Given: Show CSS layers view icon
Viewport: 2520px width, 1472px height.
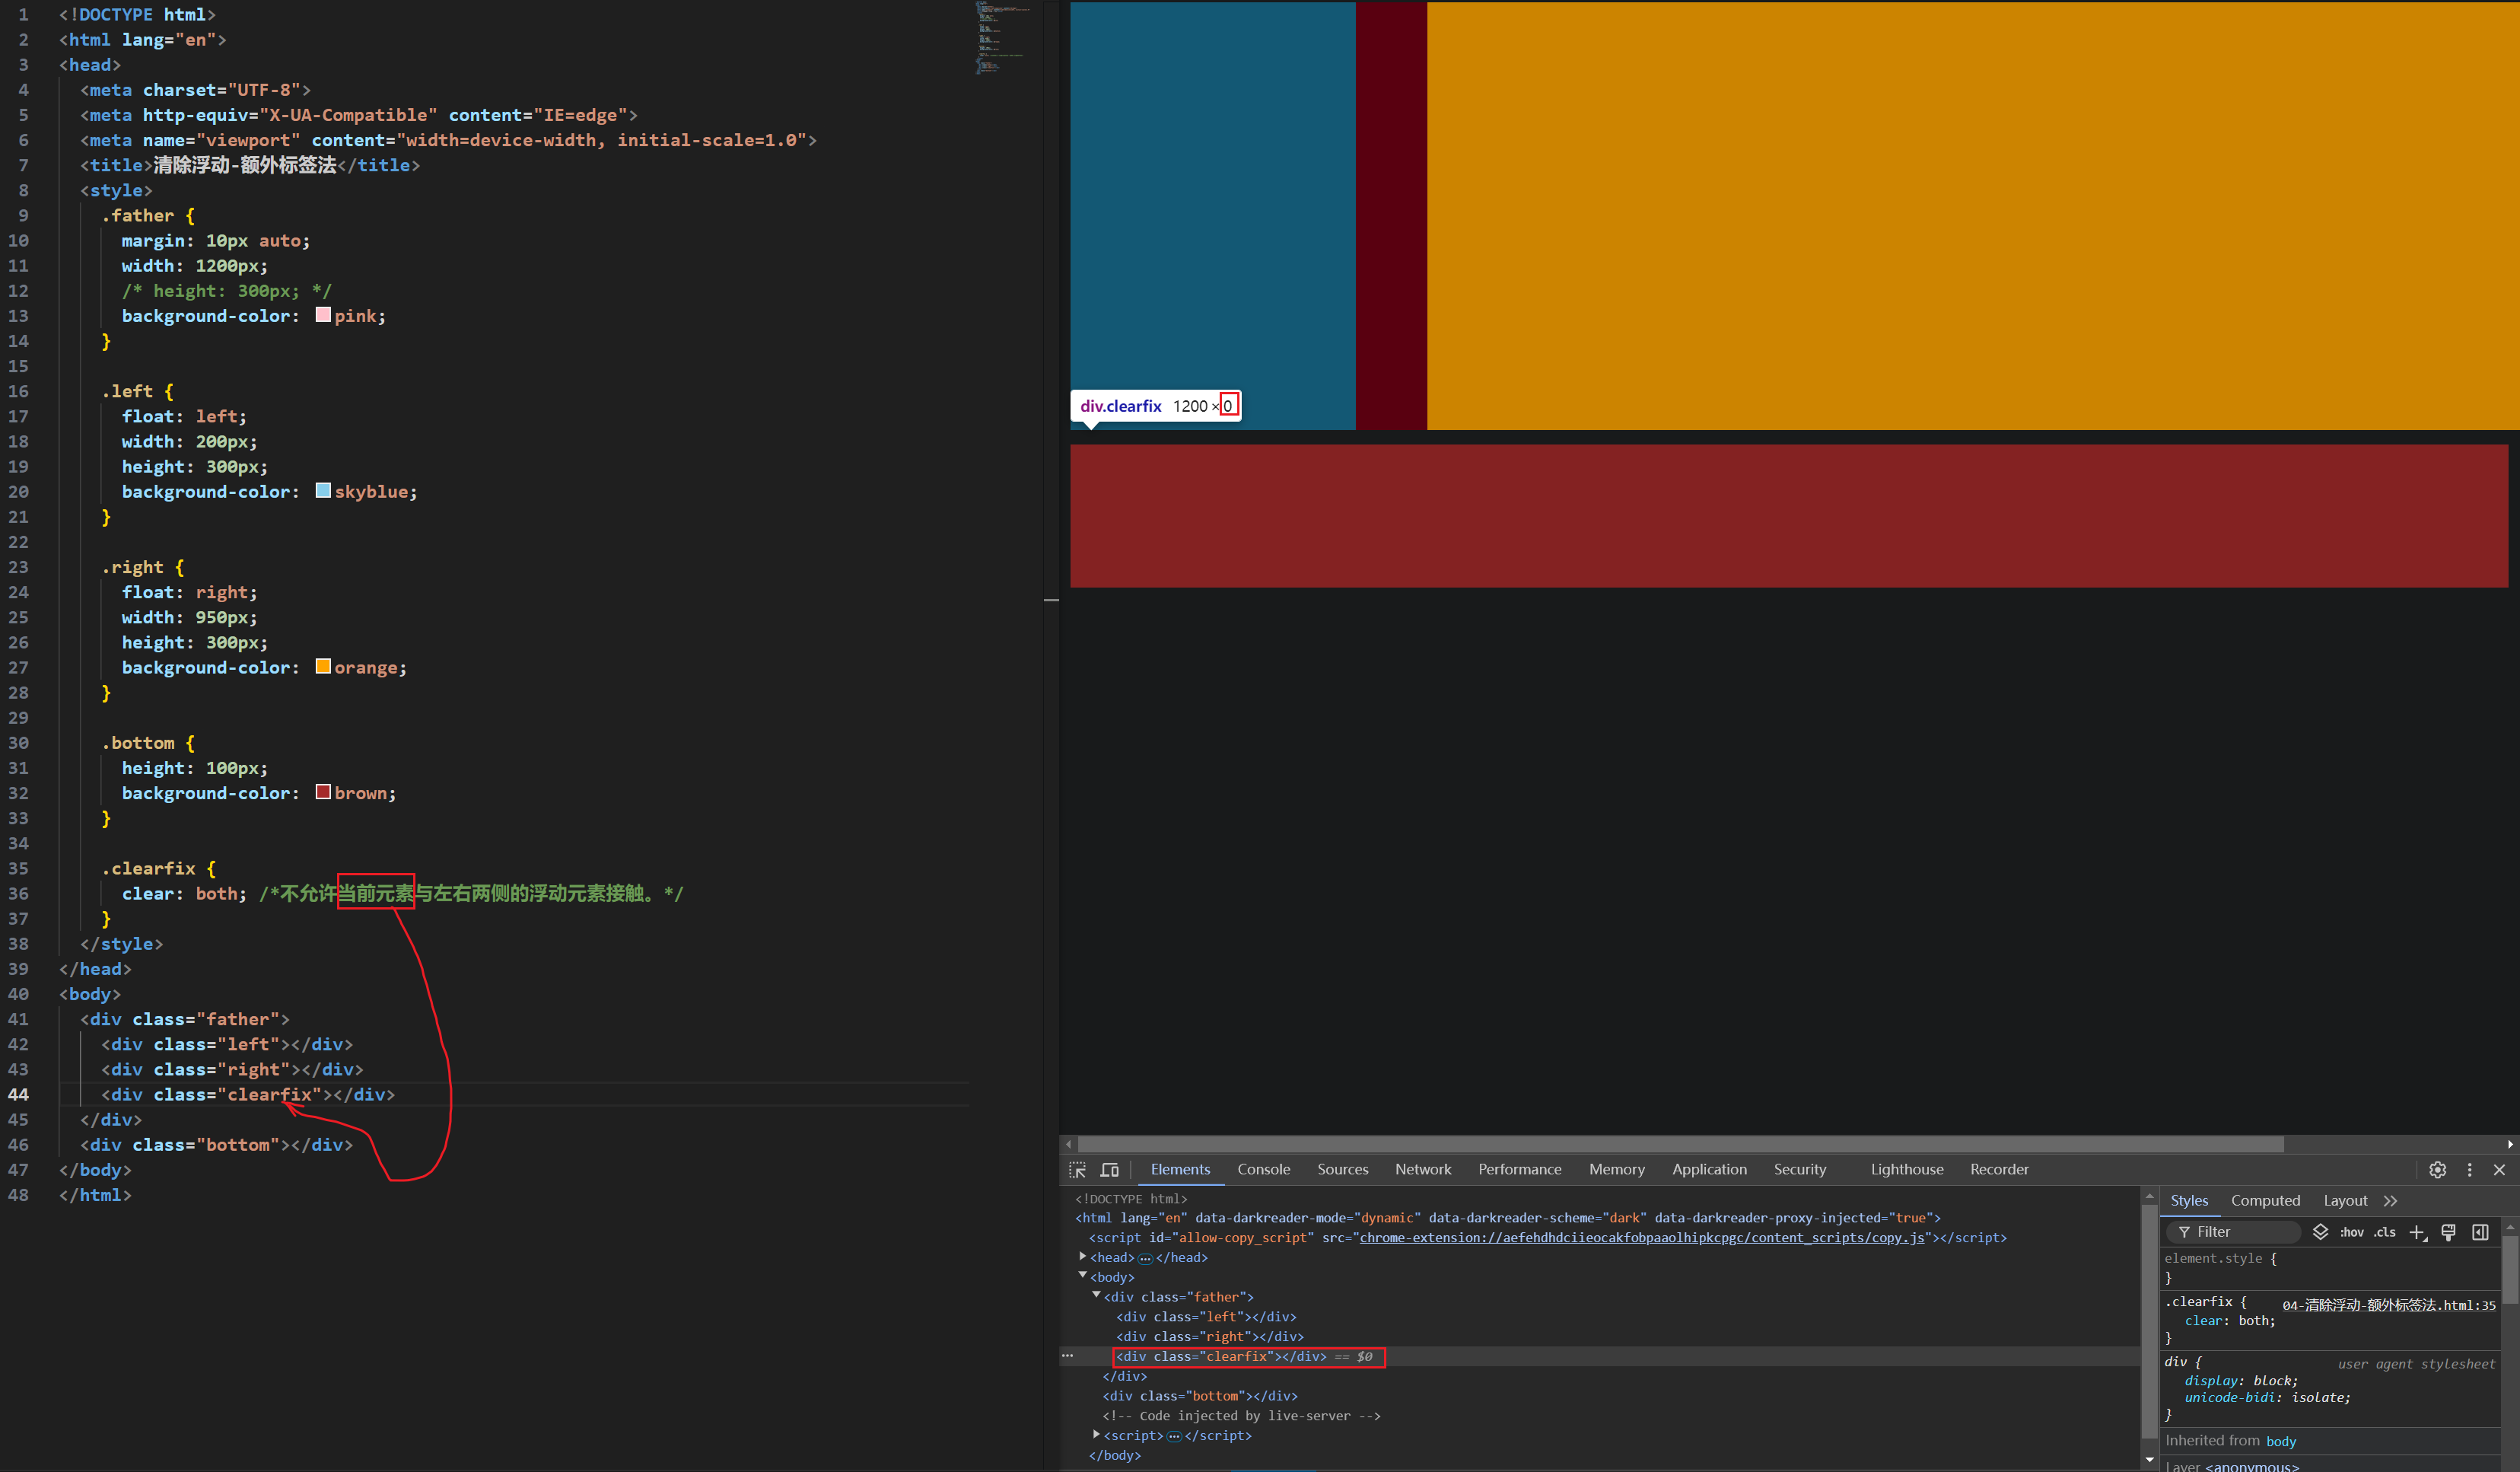Looking at the screenshot, I should click(x=2320, y=1232).
